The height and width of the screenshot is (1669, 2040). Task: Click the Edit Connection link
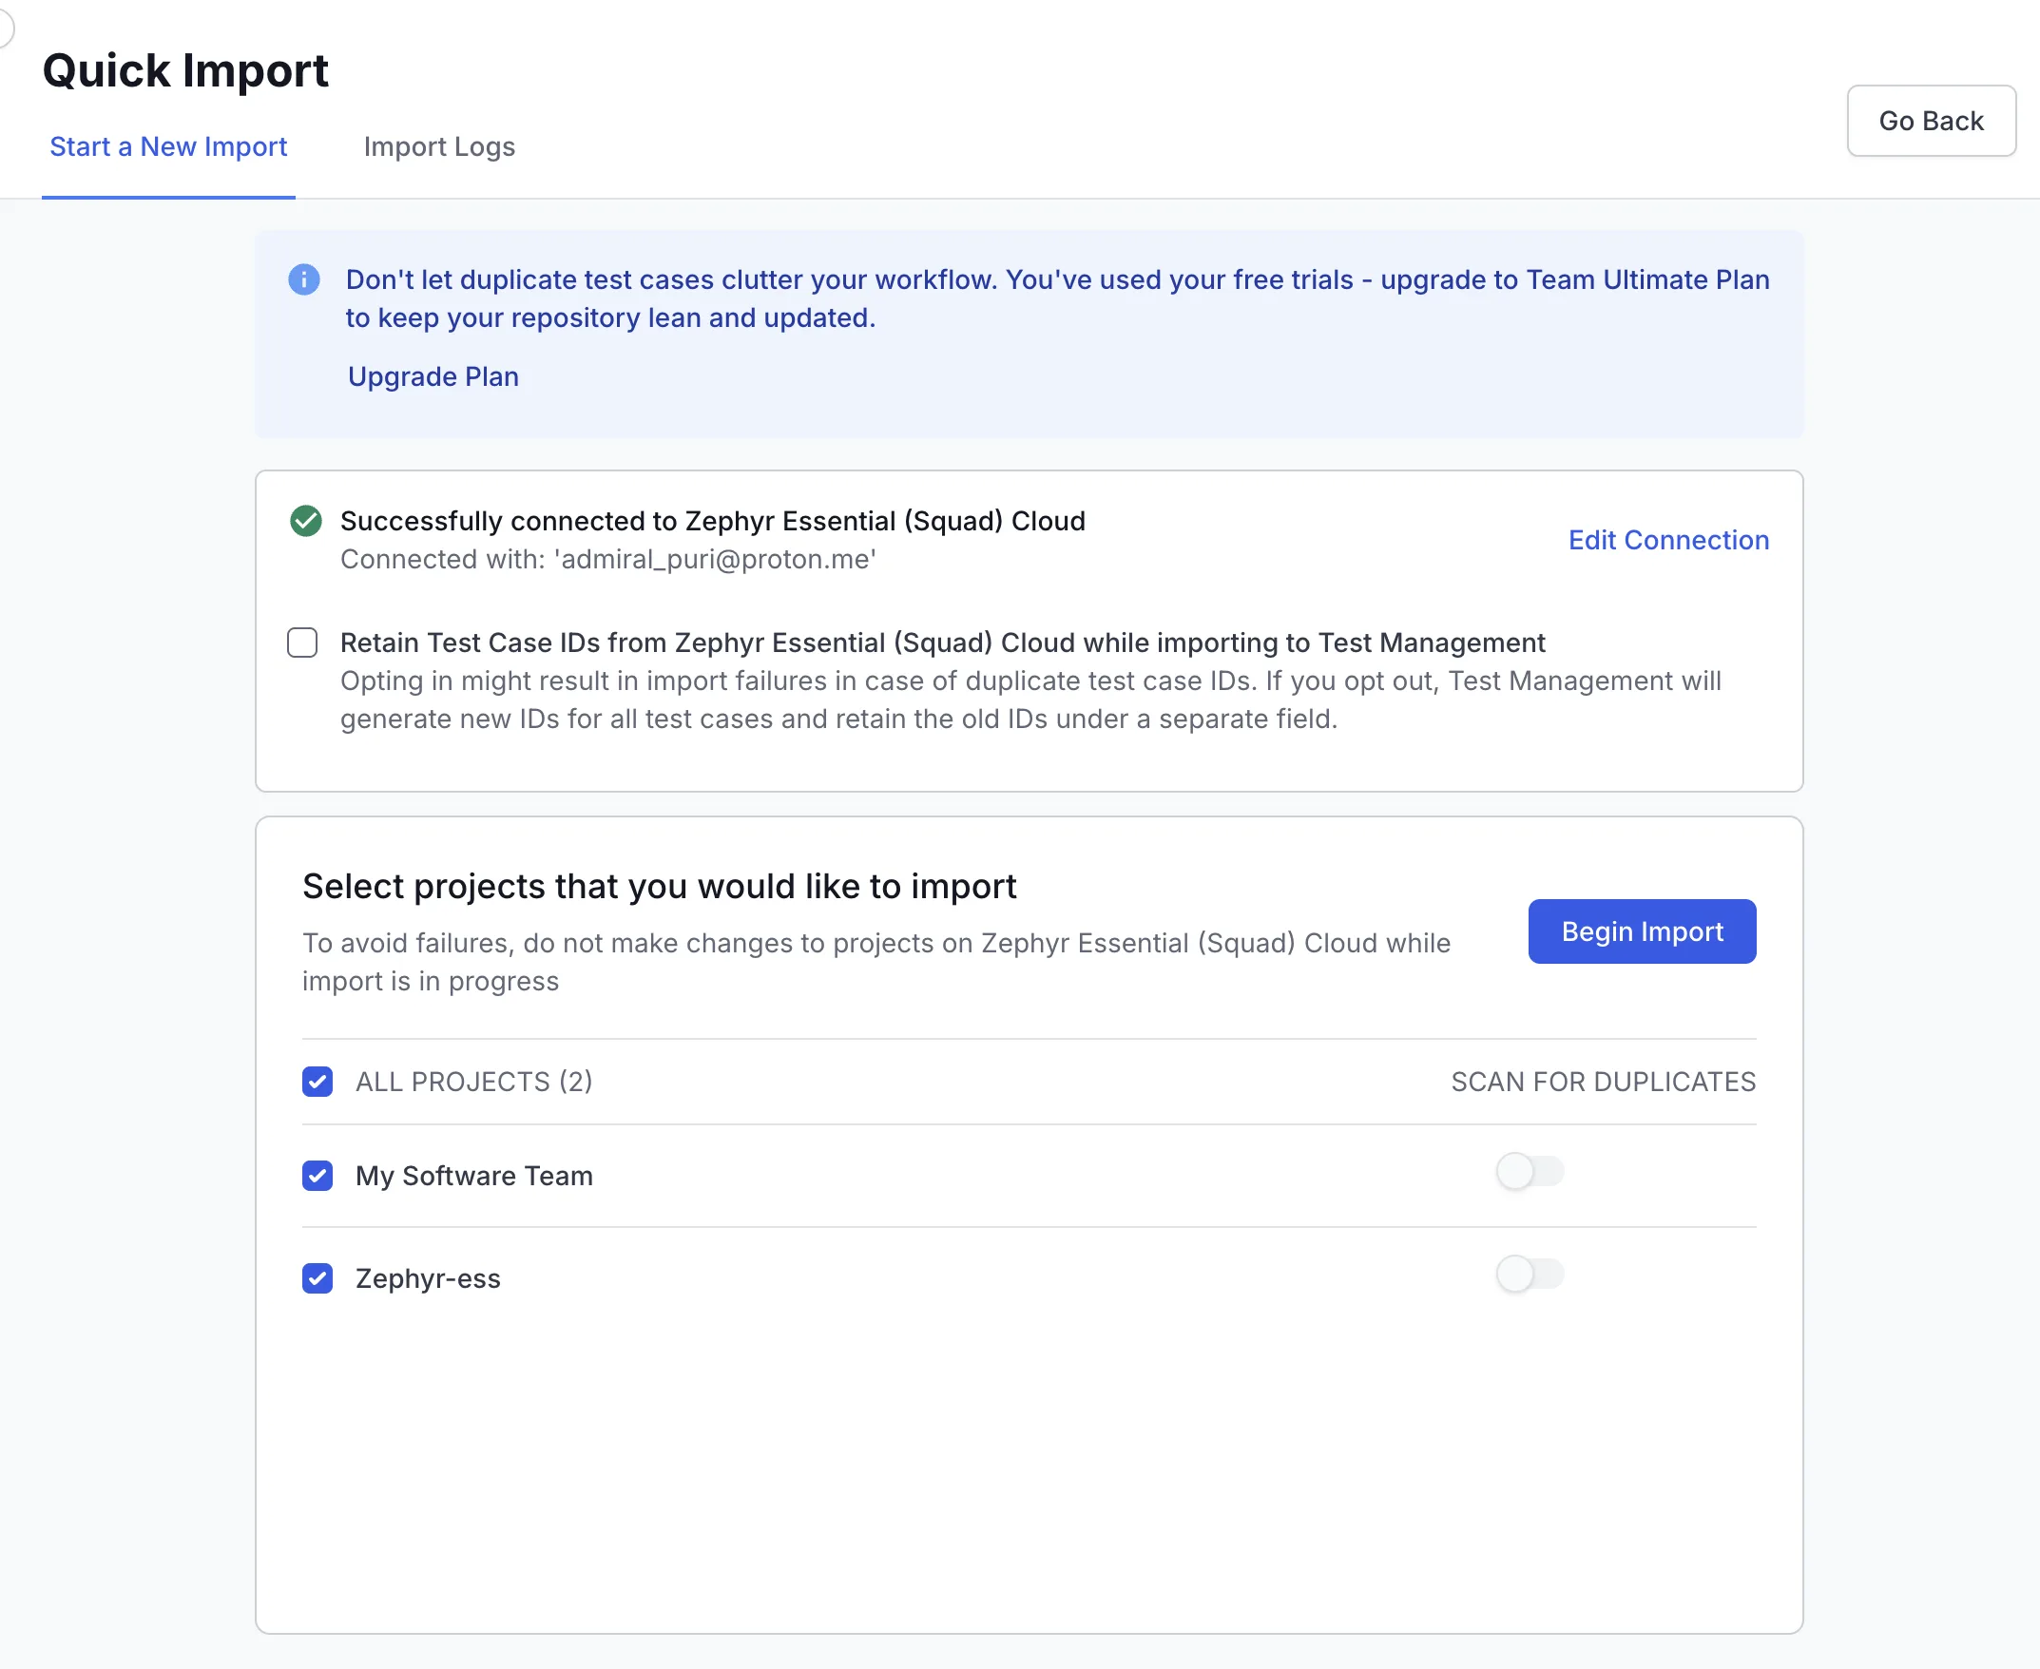click(1668, 539)
